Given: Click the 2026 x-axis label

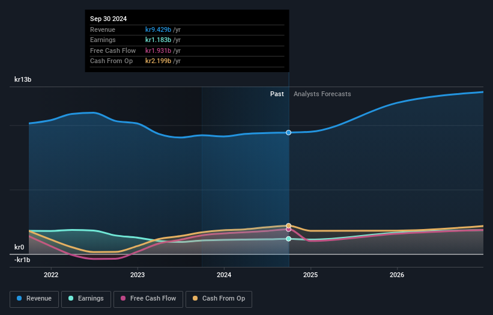Looking at the screenshot, I should [397, 275].
